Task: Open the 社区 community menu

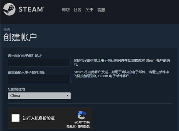Action: coord(78,10)
